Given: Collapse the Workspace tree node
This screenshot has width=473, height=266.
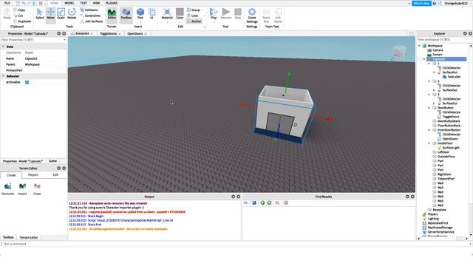Looking at the screenshot, I should [419, 46].
